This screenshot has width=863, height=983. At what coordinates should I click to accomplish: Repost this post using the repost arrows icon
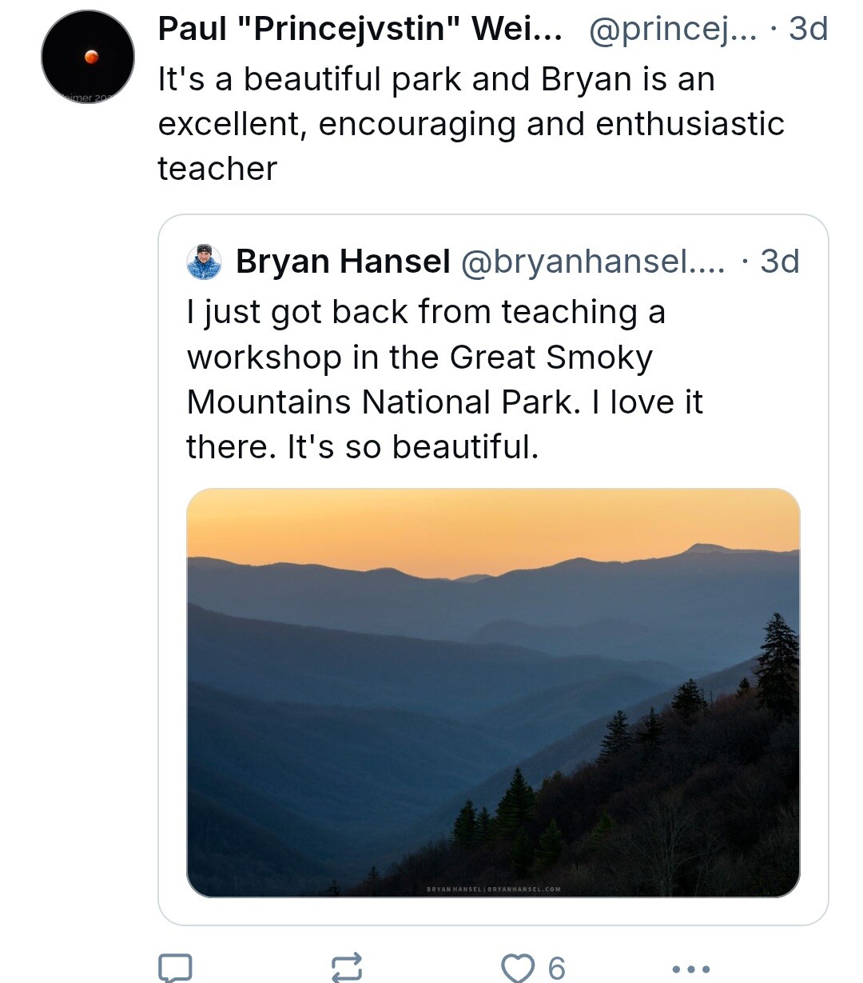(x=347, y=968)
